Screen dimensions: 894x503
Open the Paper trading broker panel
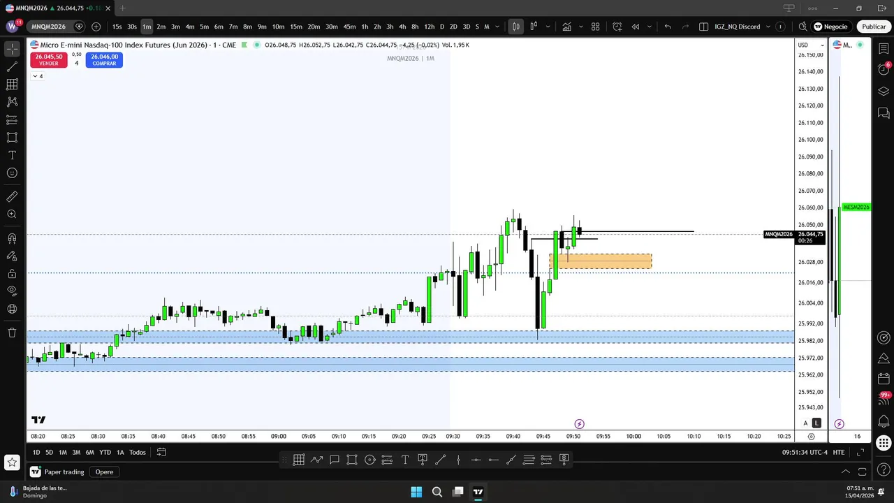58,472
